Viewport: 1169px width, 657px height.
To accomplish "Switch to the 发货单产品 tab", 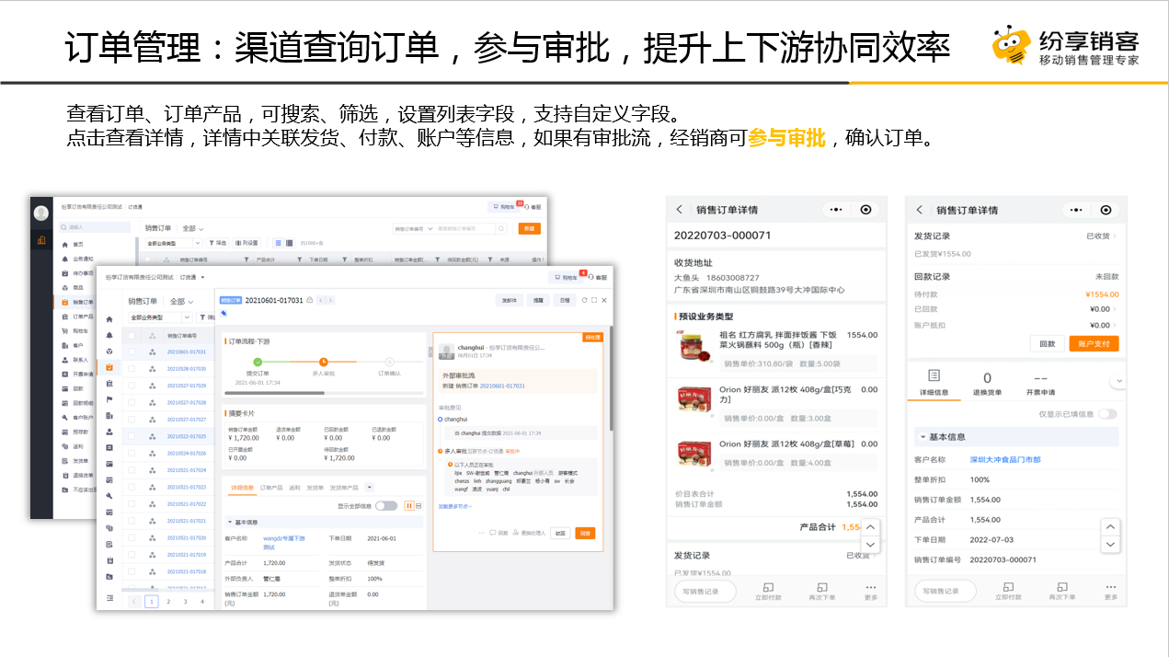I will [344, 487].
